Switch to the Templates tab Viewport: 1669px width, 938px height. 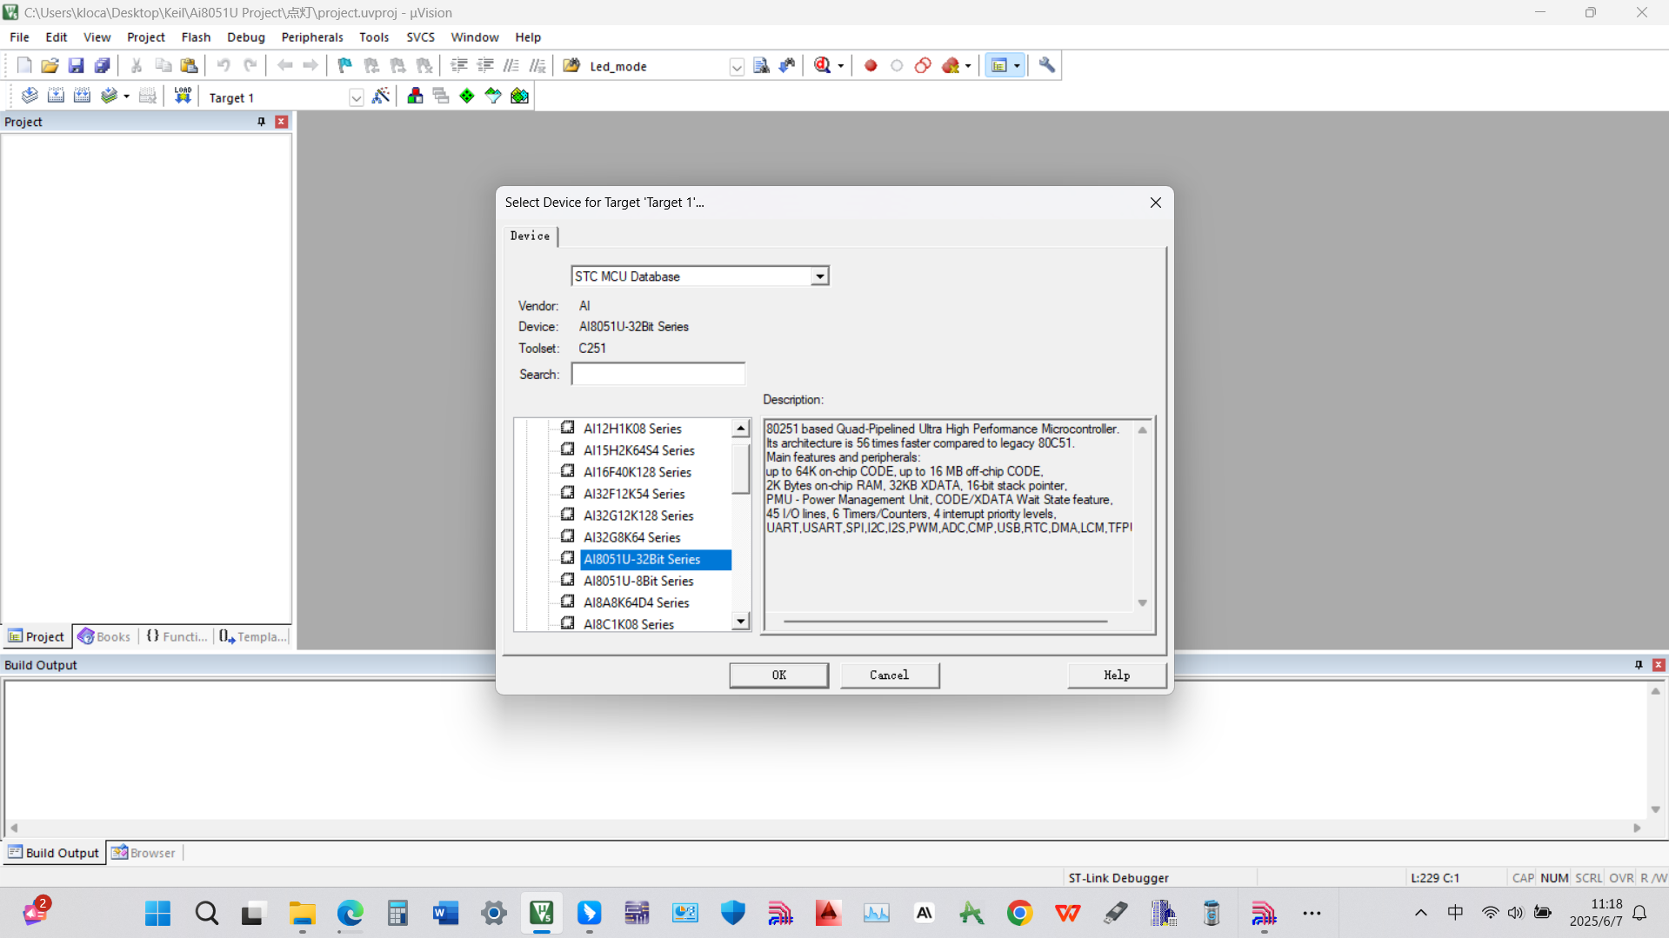253,636
